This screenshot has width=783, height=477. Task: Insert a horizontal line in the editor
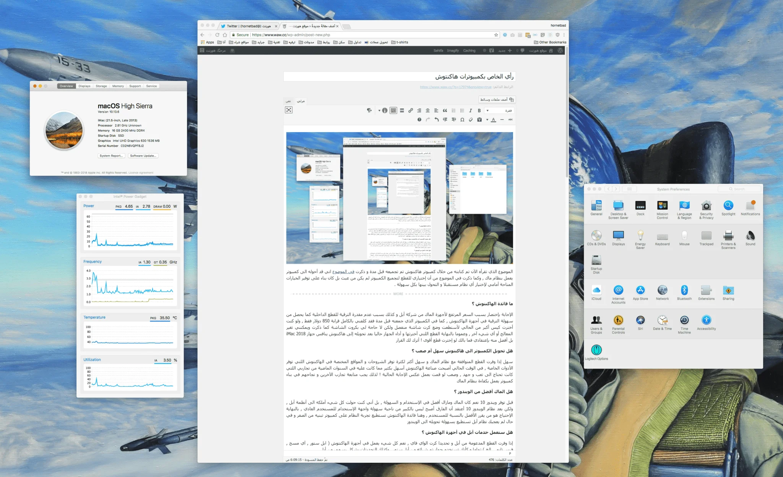pyautogui.click(x=502, y=120)
